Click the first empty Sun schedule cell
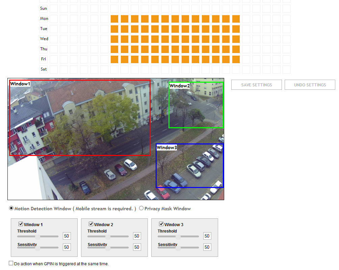Viewport: 339px width, 270px height. (54, 8)
